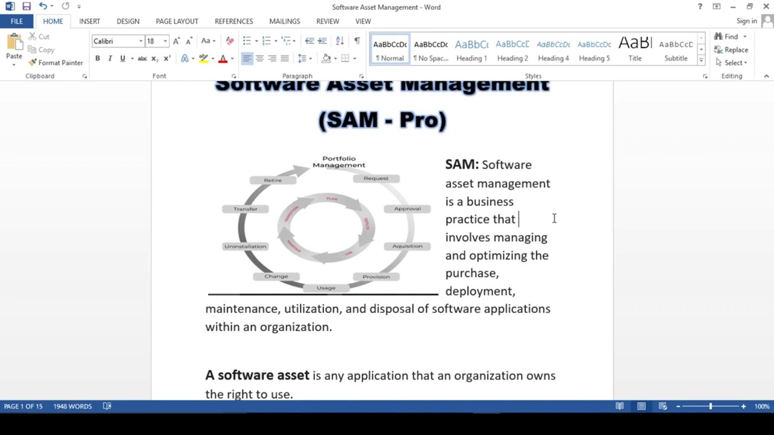774x435 pixels.
Task: Apply the red font color
Action: coord(223,59)
